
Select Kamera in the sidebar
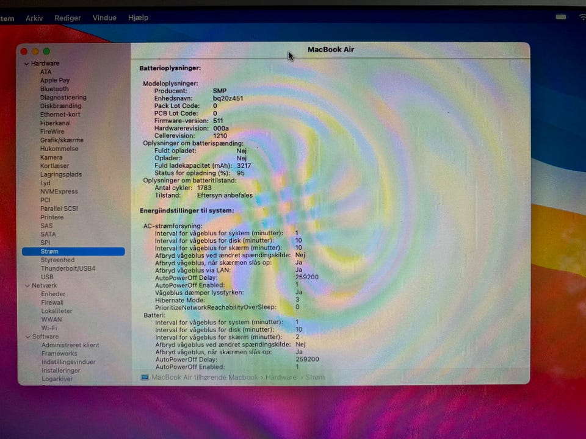51,157
